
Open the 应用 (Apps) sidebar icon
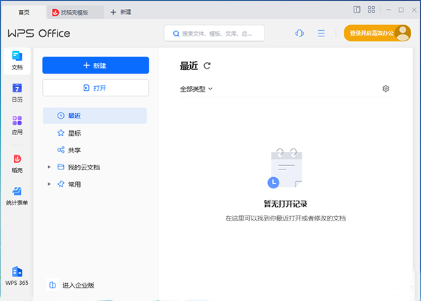click(x=17, y=125)
